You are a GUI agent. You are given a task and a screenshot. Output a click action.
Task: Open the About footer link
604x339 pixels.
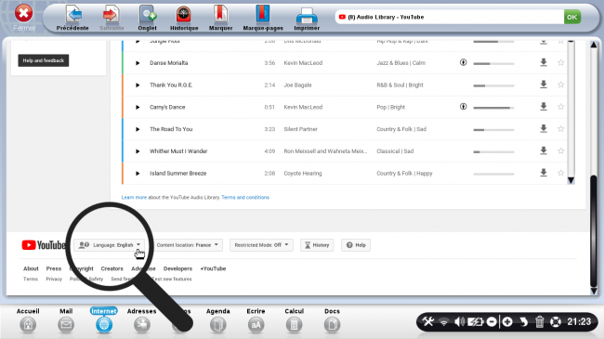(x=31, y=268)
